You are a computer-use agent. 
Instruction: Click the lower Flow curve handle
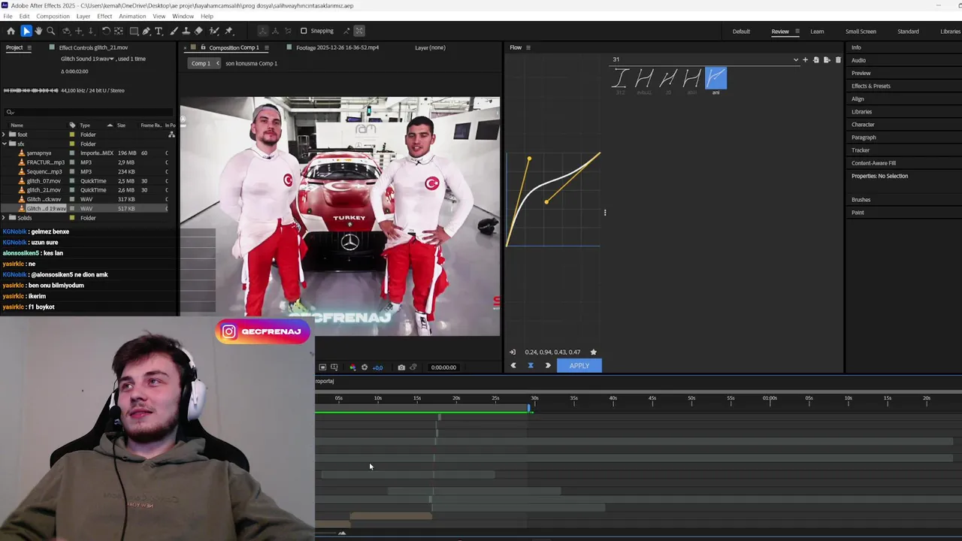546,201
